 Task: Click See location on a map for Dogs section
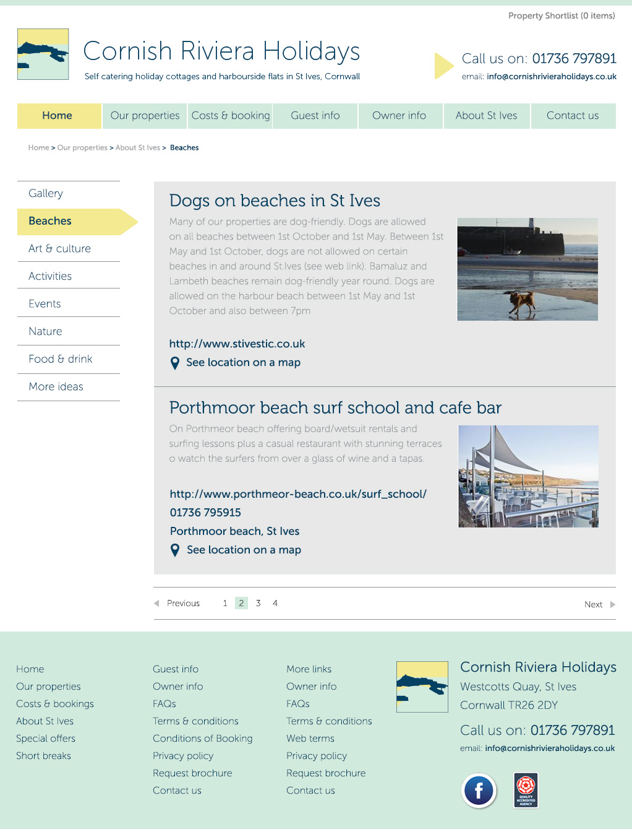click(x=243, y=363)
